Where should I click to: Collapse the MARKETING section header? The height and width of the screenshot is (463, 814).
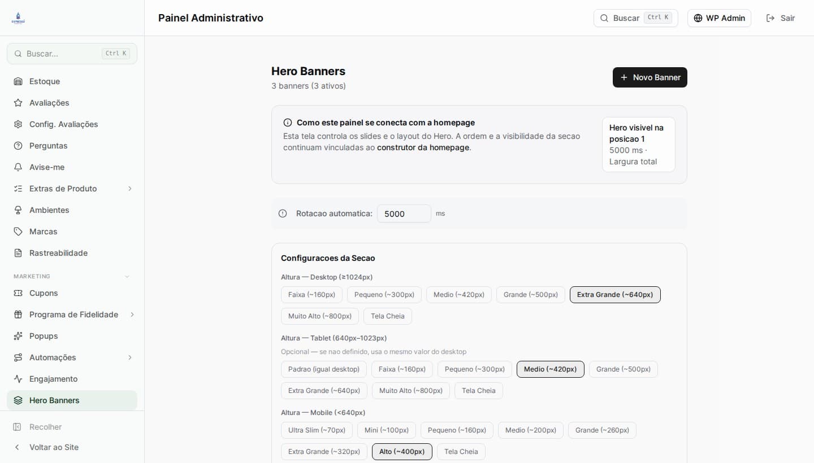(127, 276)
